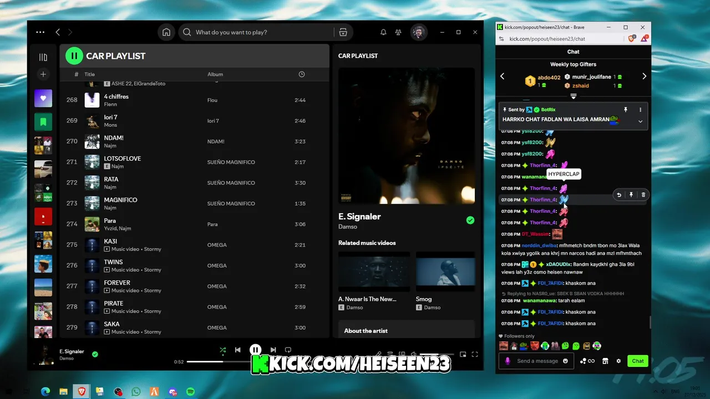The image size is (710, 399).
Task: Collapse Your Library sidebar icon
Action: click(x=43, y=57)
